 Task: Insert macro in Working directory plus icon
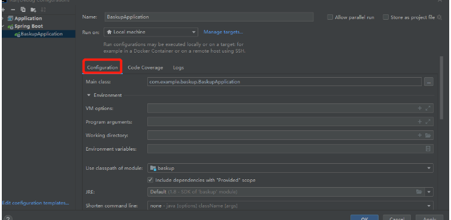point(420,135)
